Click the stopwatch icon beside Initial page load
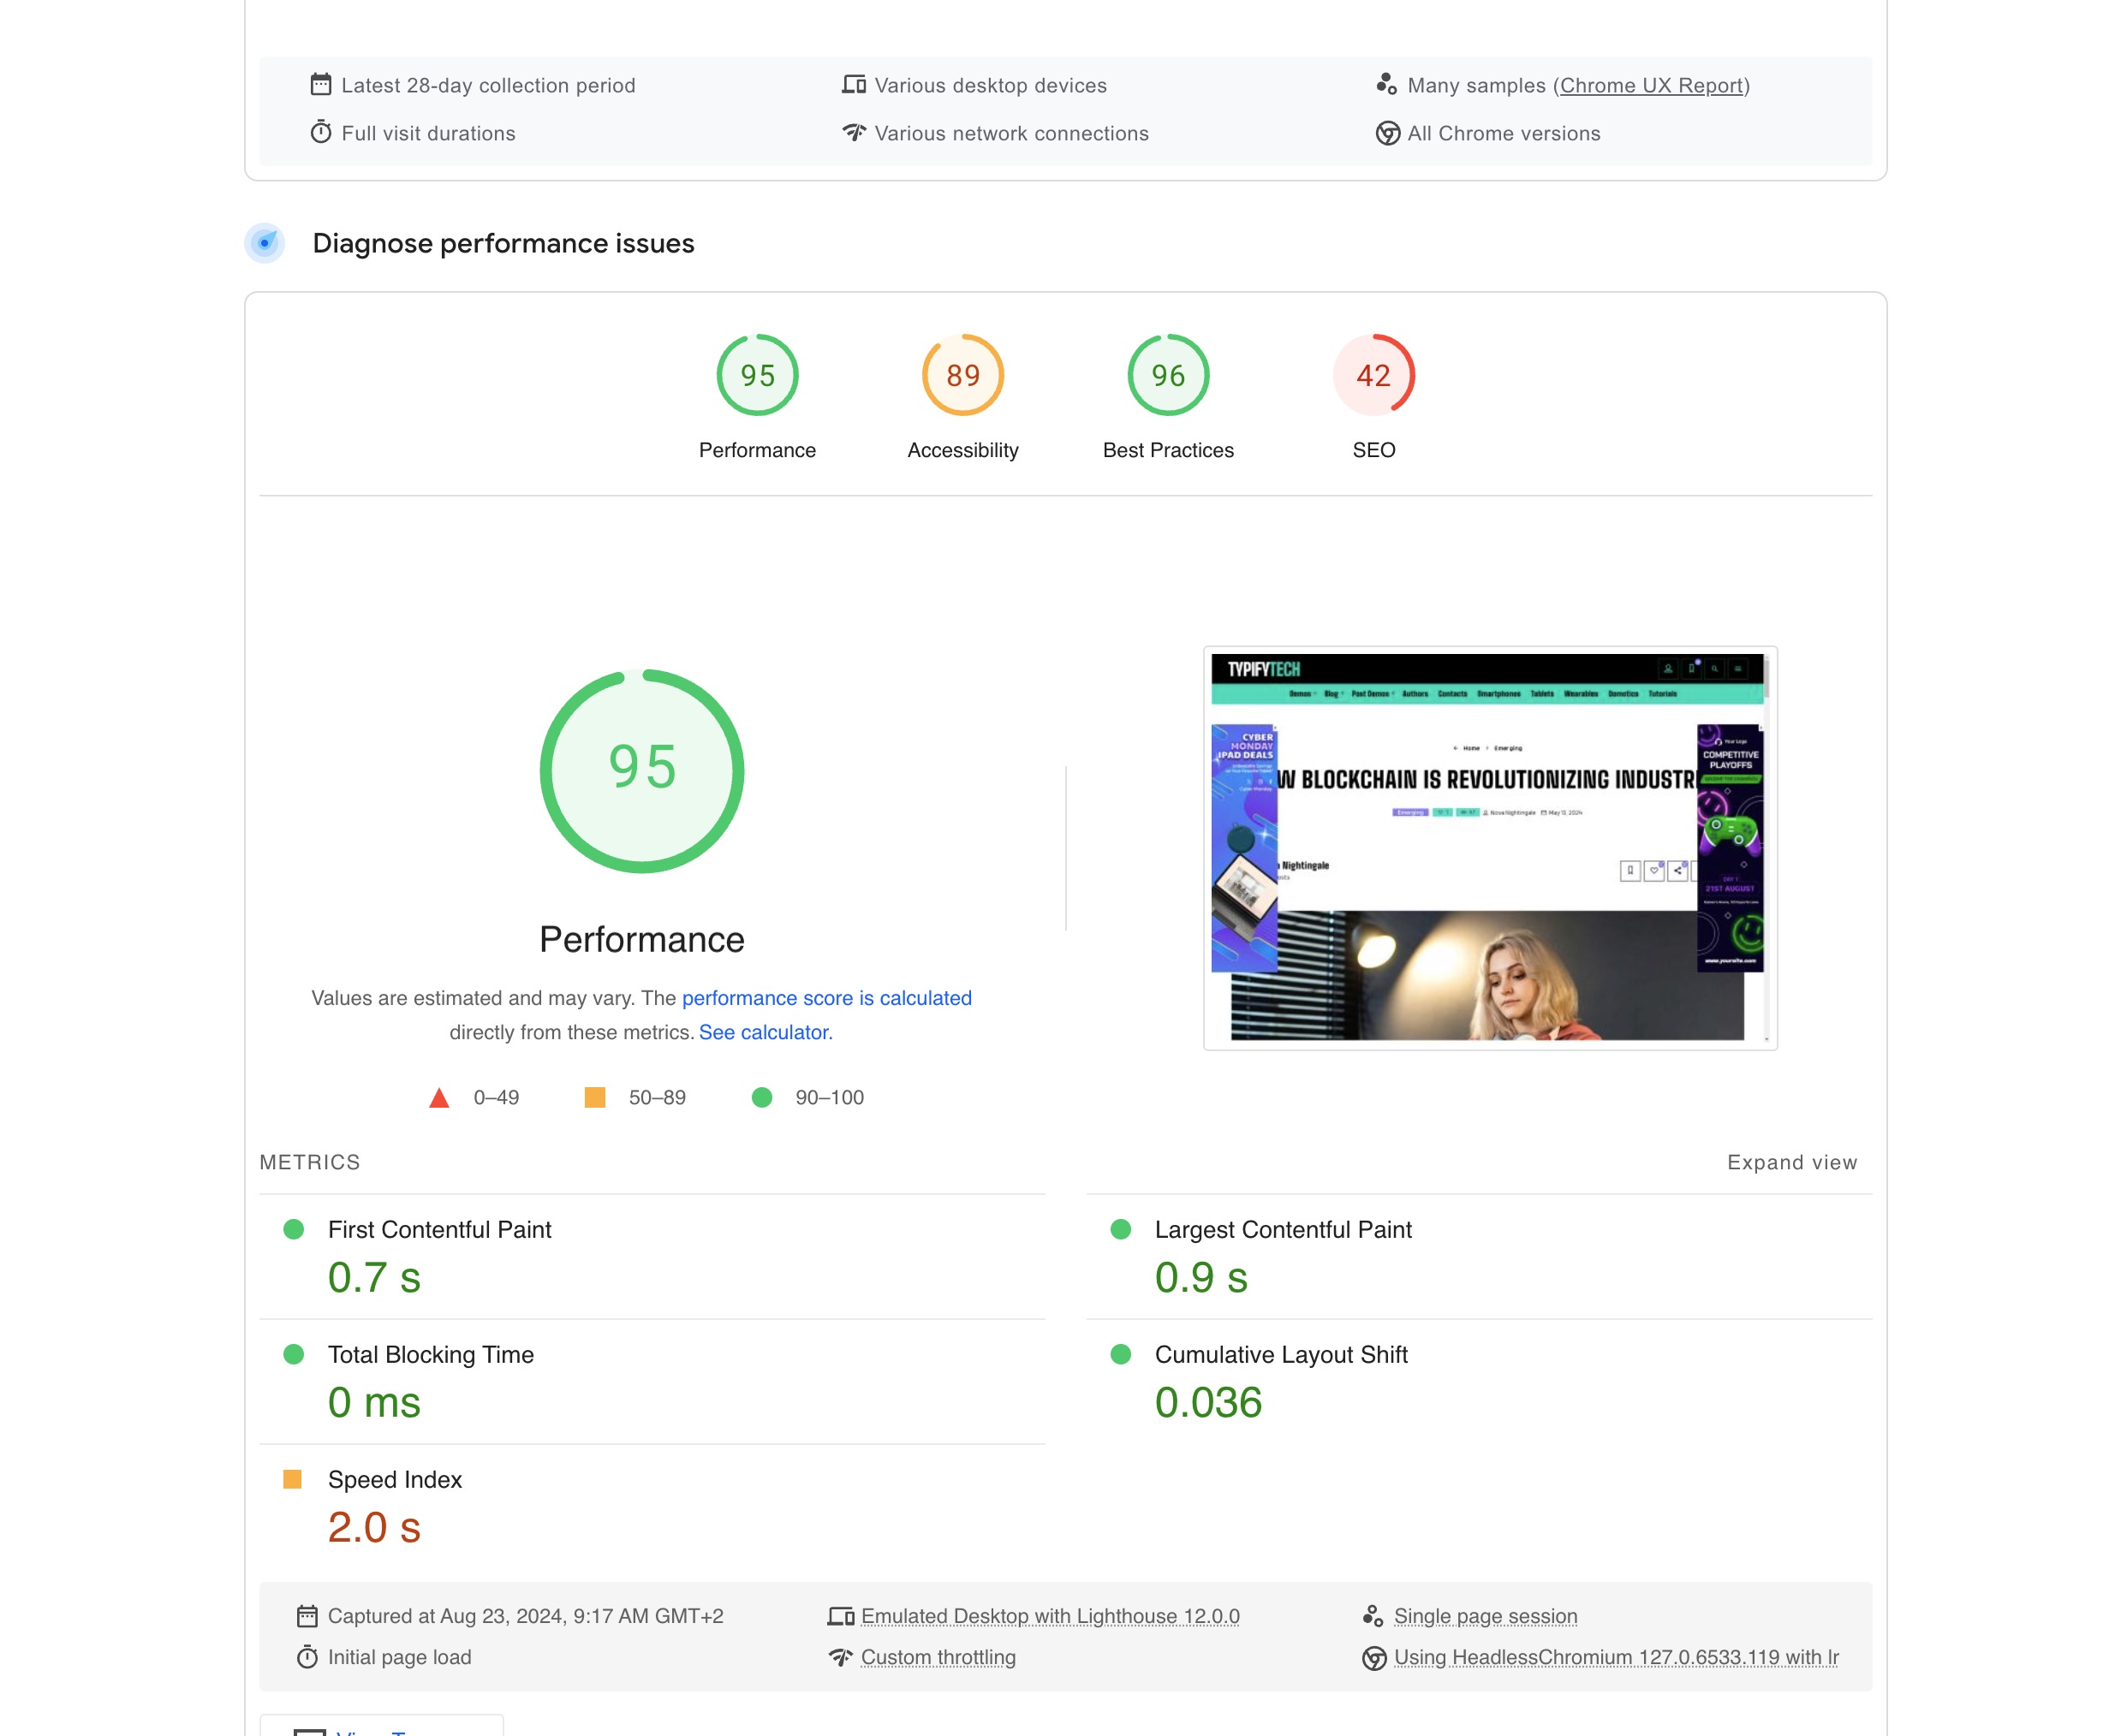The image size is (2103, 1736). [x=307, y=1657]
